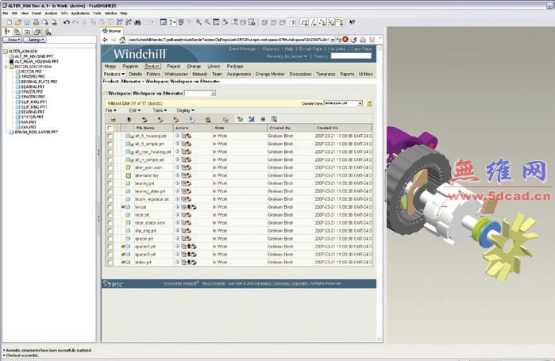Screen dimensions: 555x361
Task: Click the Undo arrow icon
Action: pos(66,22)
